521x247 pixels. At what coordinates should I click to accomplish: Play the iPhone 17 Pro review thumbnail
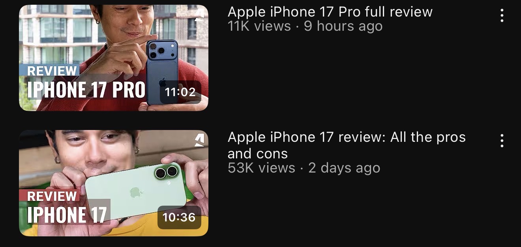[x=114, y=58]
